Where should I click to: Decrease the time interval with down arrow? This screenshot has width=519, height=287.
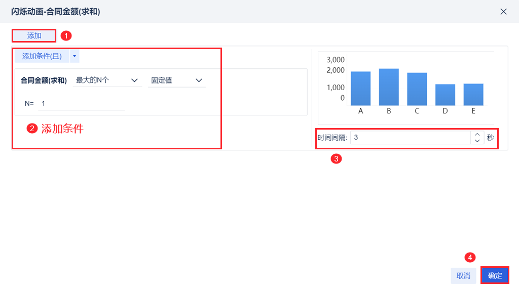pos(477,141)
